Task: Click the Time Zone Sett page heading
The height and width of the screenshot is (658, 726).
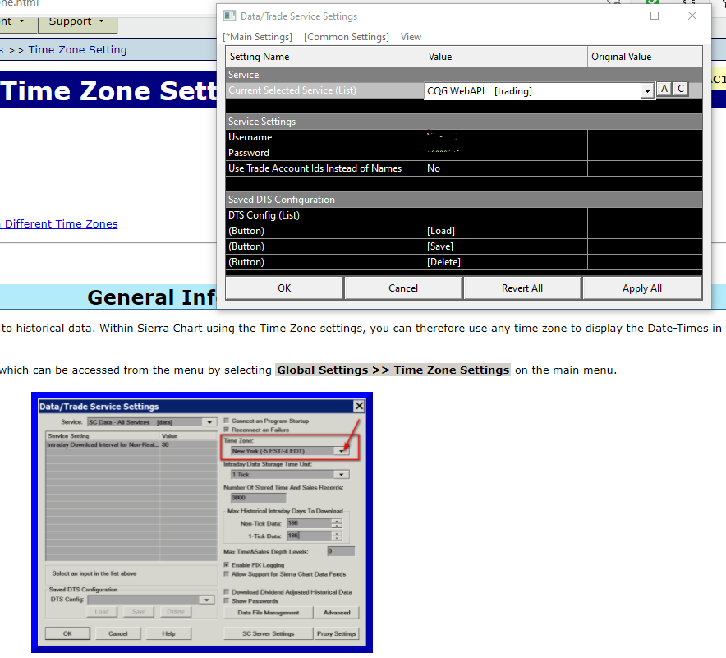Action: tap(108, 90)
